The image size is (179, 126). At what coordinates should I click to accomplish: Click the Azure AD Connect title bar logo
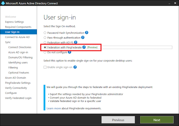point(3,3)
